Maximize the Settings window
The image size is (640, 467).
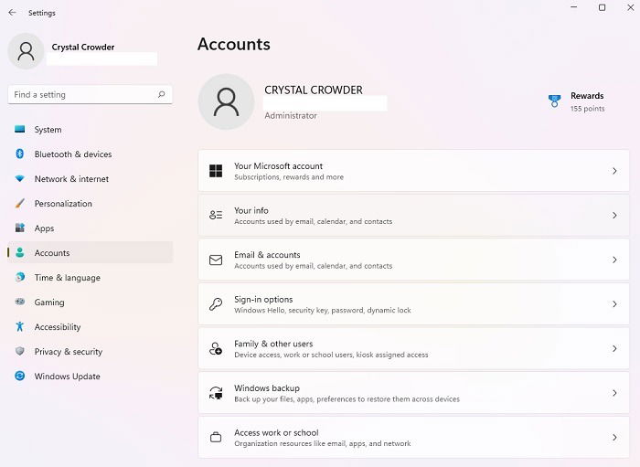click(x=602, y=7)
